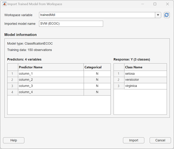Select the virginica class row
174x149 pixels.
(145, 86)
